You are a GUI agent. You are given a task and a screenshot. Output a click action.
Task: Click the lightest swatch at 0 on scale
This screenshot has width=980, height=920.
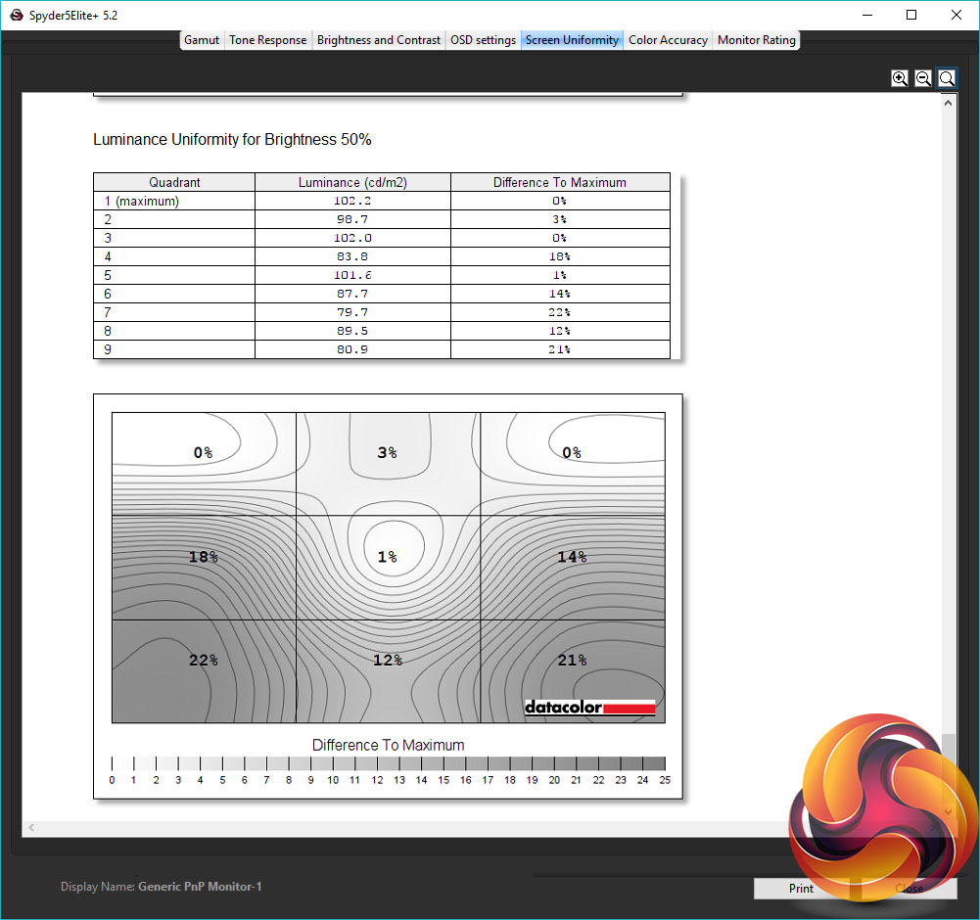[122, 763]
